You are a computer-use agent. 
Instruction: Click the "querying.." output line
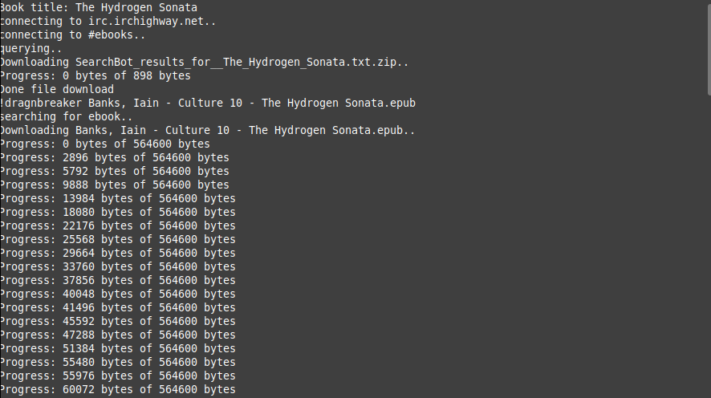[31, 48]
